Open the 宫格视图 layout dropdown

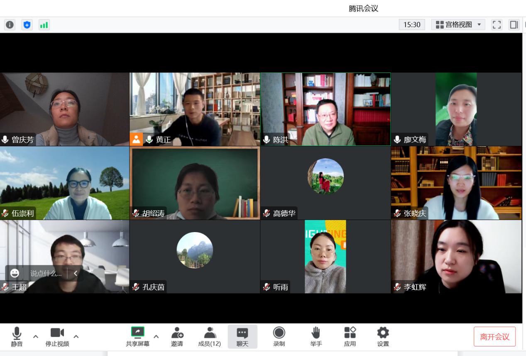pos(458,25)
